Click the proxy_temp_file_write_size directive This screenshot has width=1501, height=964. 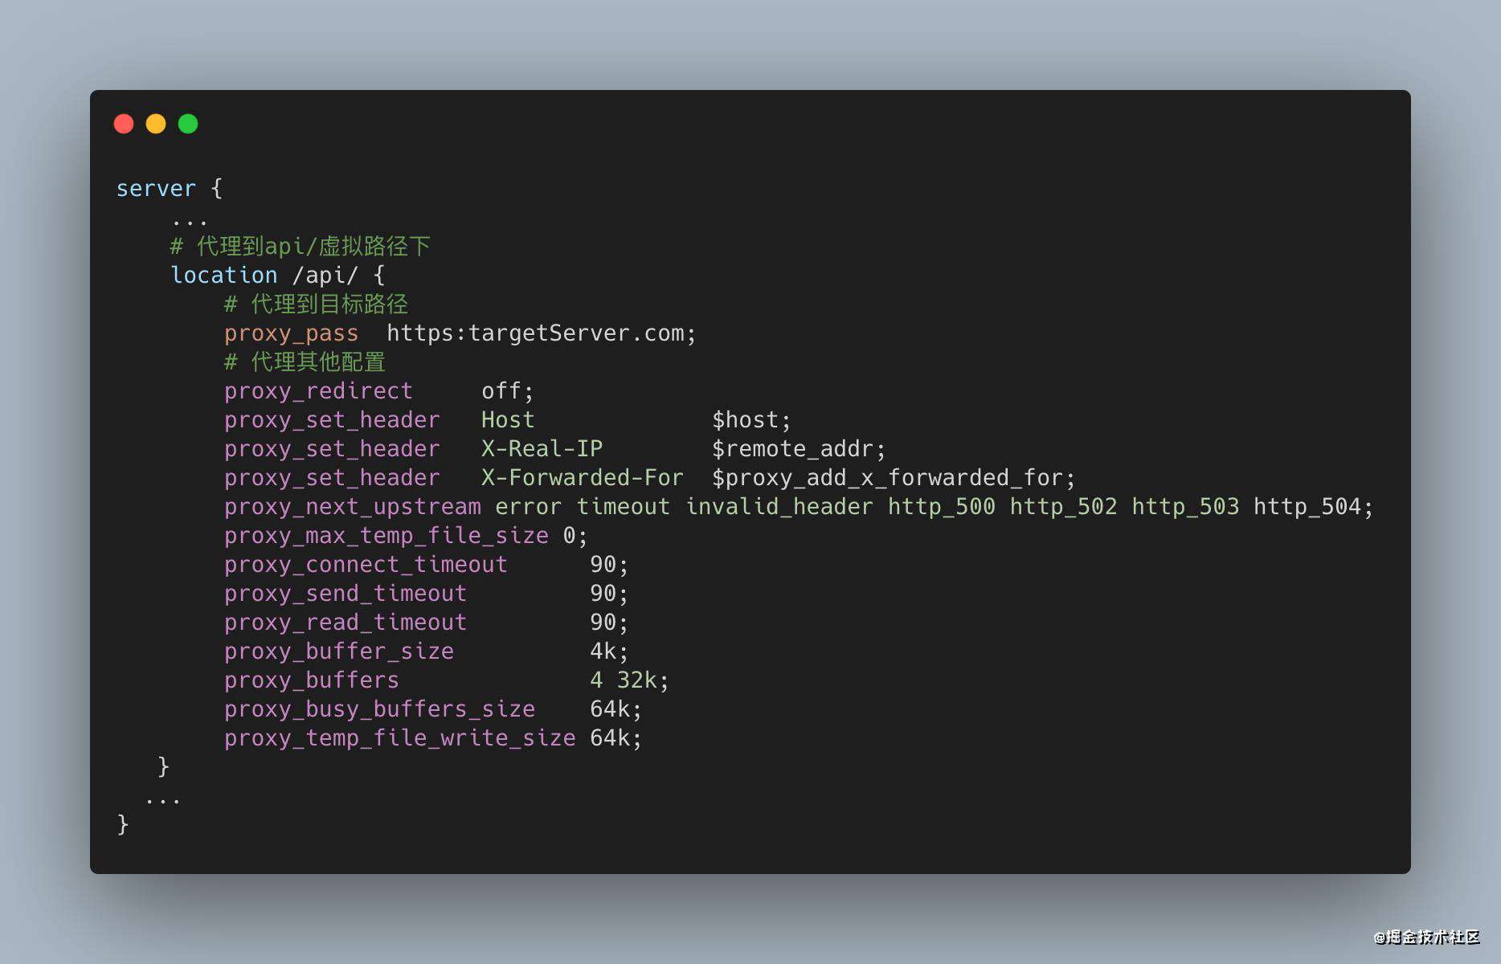[x=399, y=738]
